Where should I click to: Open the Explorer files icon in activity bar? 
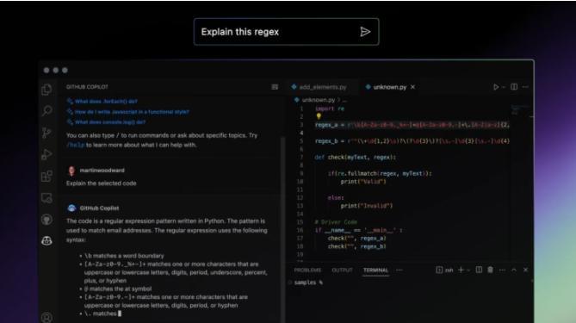[x=46, y=90]
